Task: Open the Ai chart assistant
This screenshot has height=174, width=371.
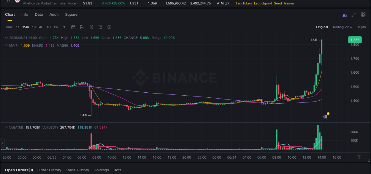Action: coord(345,15)
